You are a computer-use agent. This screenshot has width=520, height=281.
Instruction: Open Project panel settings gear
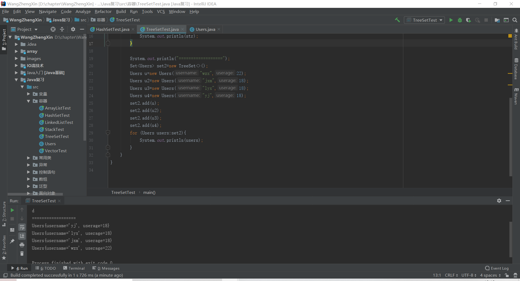point(73,29)
